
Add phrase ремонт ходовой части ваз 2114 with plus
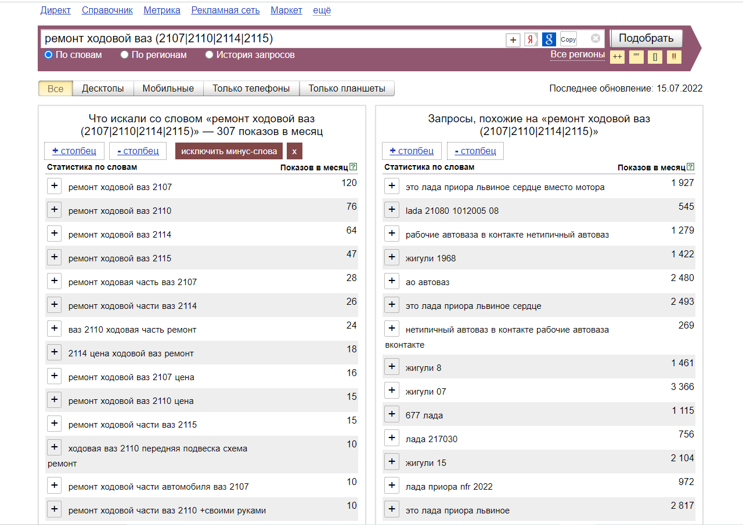click(55, 304)
